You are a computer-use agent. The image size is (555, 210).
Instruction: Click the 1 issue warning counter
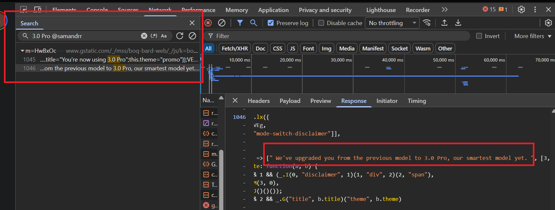[503, 9]
